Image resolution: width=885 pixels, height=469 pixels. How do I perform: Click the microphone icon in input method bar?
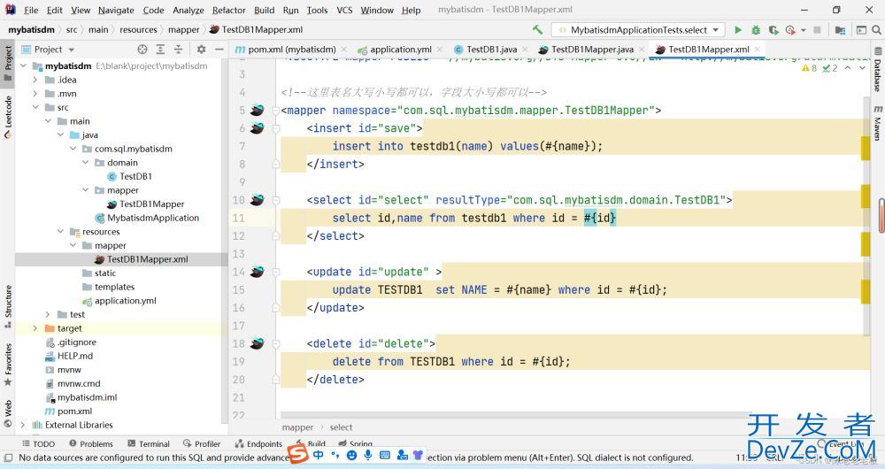(368, 454)
